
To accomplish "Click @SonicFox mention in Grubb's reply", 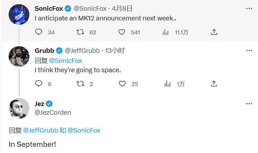I will (65, 60).
